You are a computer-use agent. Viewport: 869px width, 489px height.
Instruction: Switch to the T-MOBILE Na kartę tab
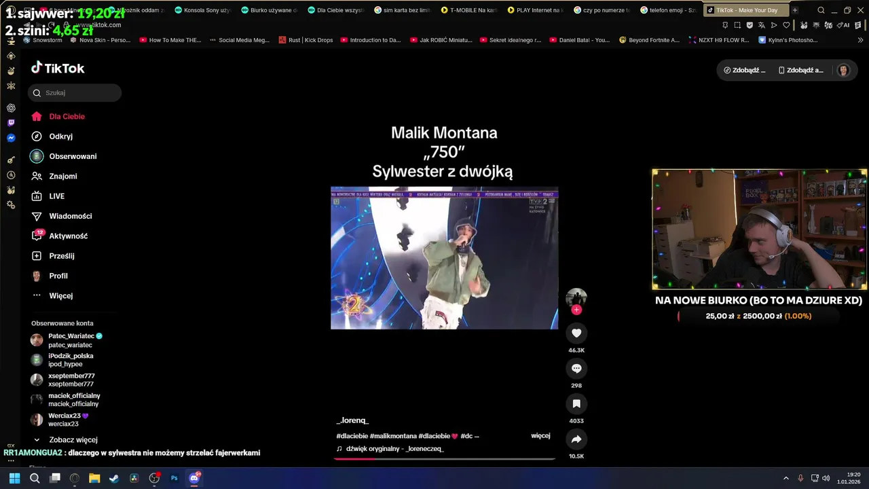[x=468, y=10]
